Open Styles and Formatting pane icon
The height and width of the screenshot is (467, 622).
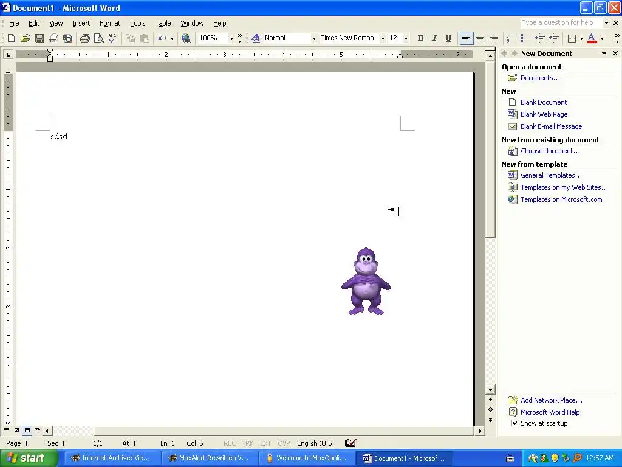[256, 38]
